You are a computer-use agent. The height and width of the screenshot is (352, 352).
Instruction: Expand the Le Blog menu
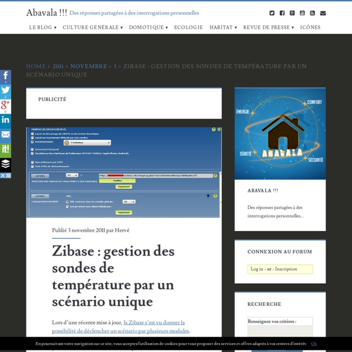[43, 28]
